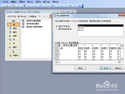Viewport: 125px width, 94px height.
Task: Select Sheet2 in the worksheet list
Action: point(100,28)
